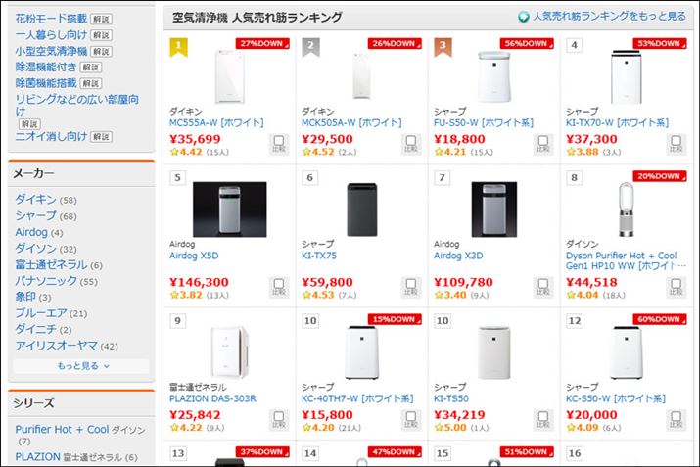Select ダイキン in the maker list

[x=35, y=200]
